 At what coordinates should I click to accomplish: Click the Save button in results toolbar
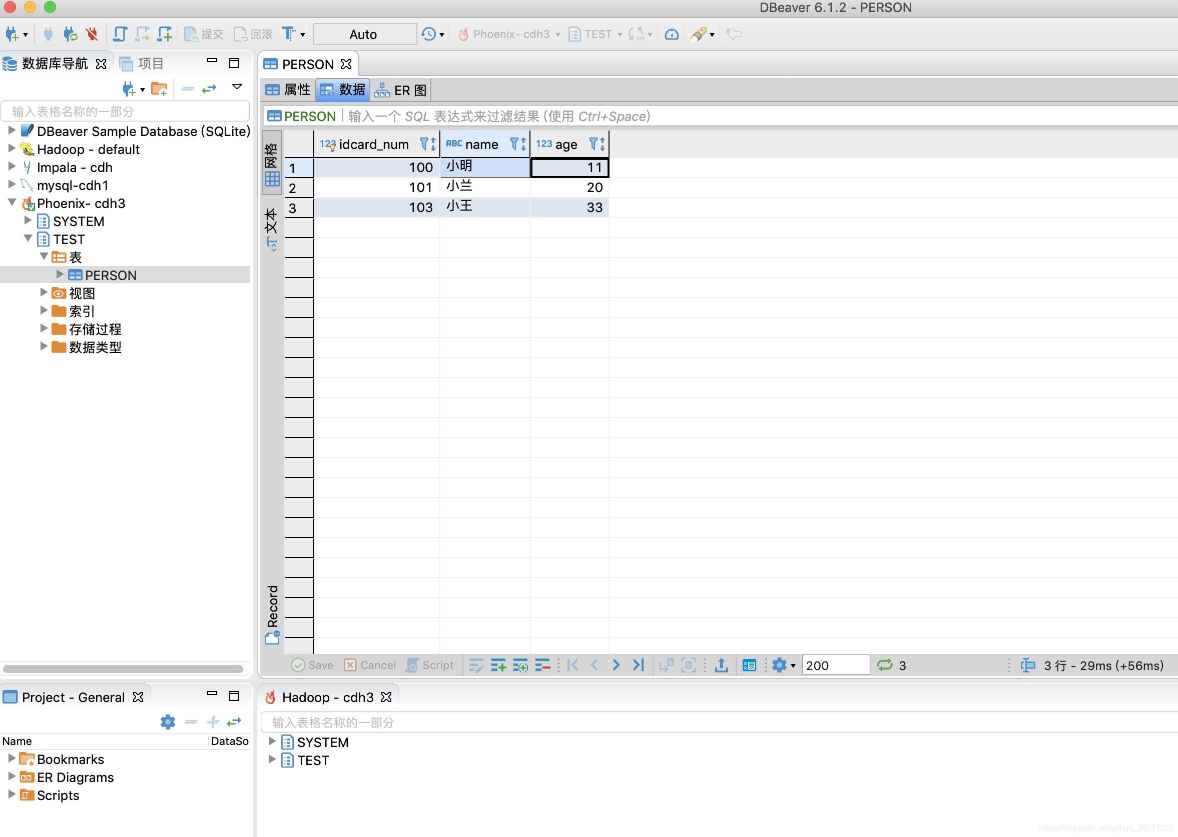(312, 665)
